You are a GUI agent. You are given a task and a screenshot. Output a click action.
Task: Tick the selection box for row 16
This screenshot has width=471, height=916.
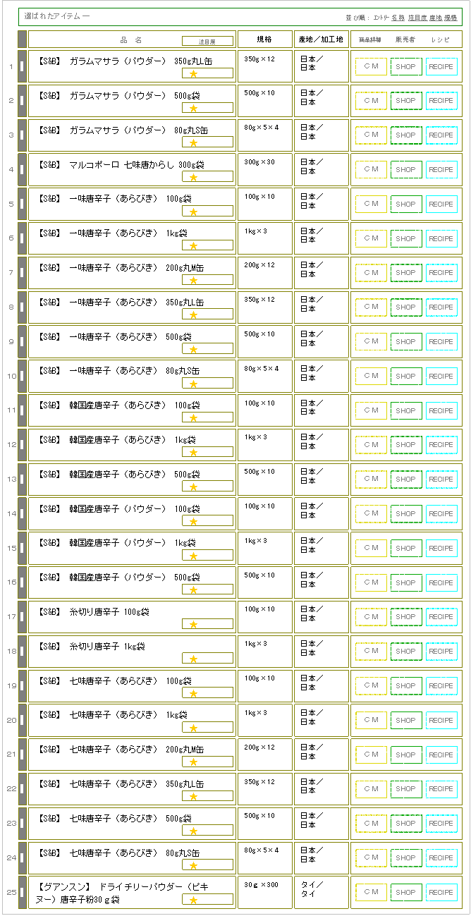[22, 583]
